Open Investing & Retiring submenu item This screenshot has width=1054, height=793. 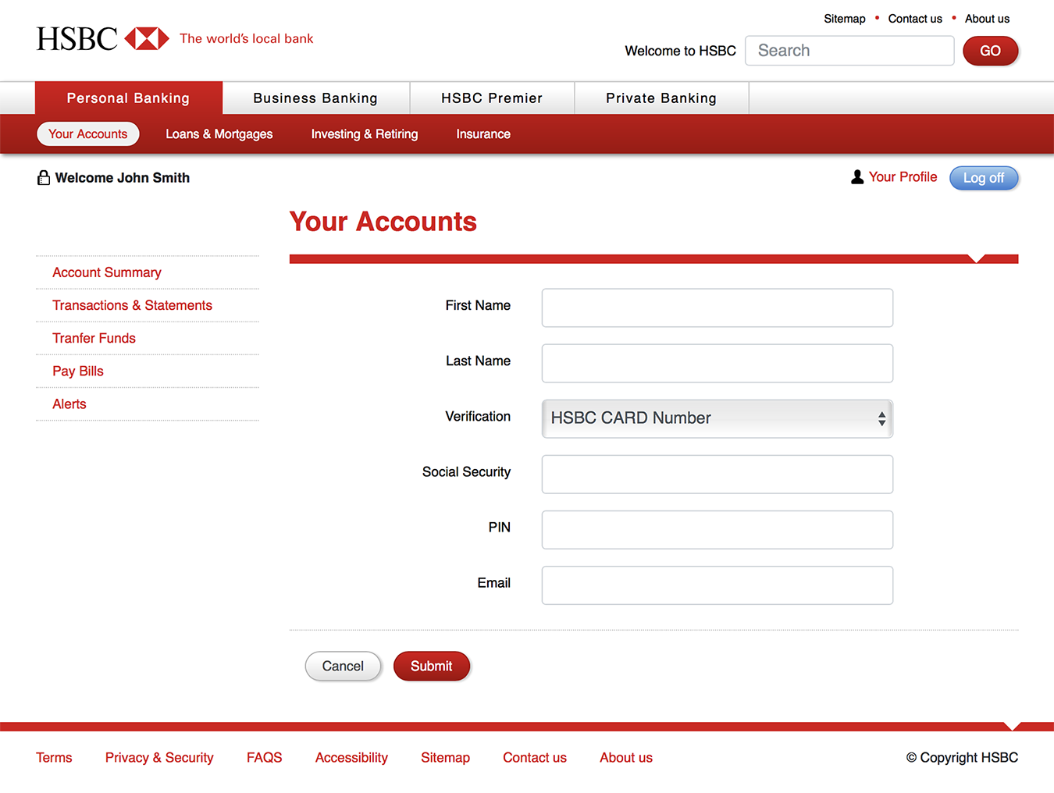click(365, 134)
